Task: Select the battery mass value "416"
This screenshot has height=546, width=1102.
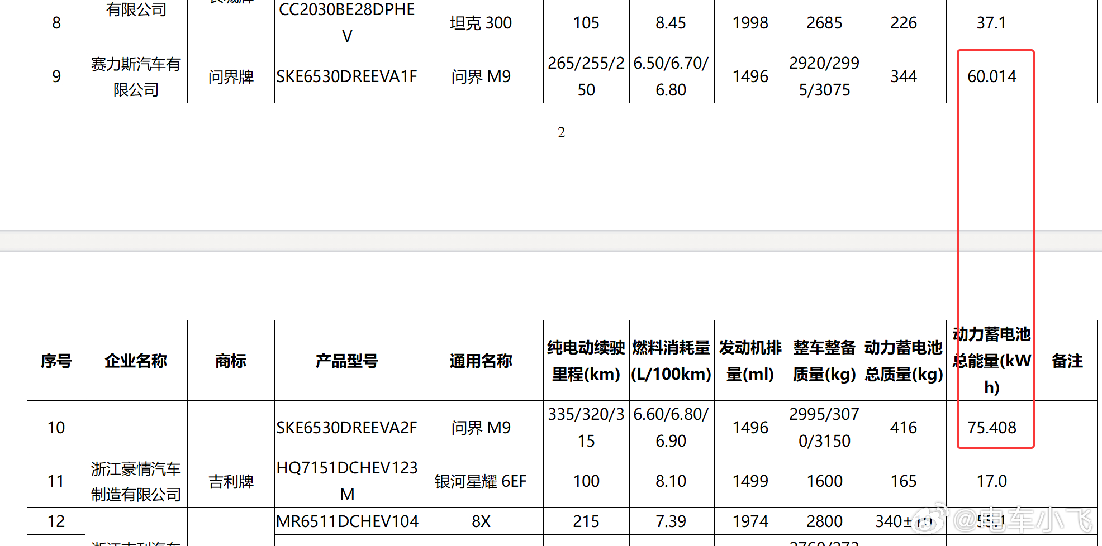Action: [904, 428]
